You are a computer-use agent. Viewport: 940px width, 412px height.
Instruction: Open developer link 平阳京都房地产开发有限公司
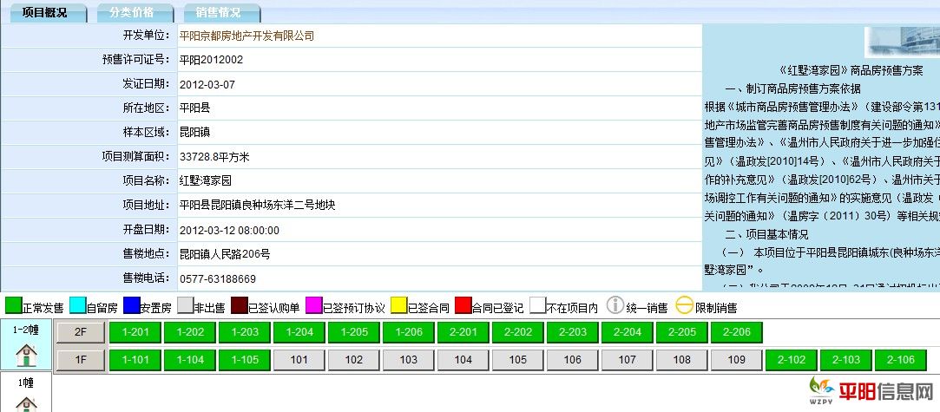[x=247, y=36]
